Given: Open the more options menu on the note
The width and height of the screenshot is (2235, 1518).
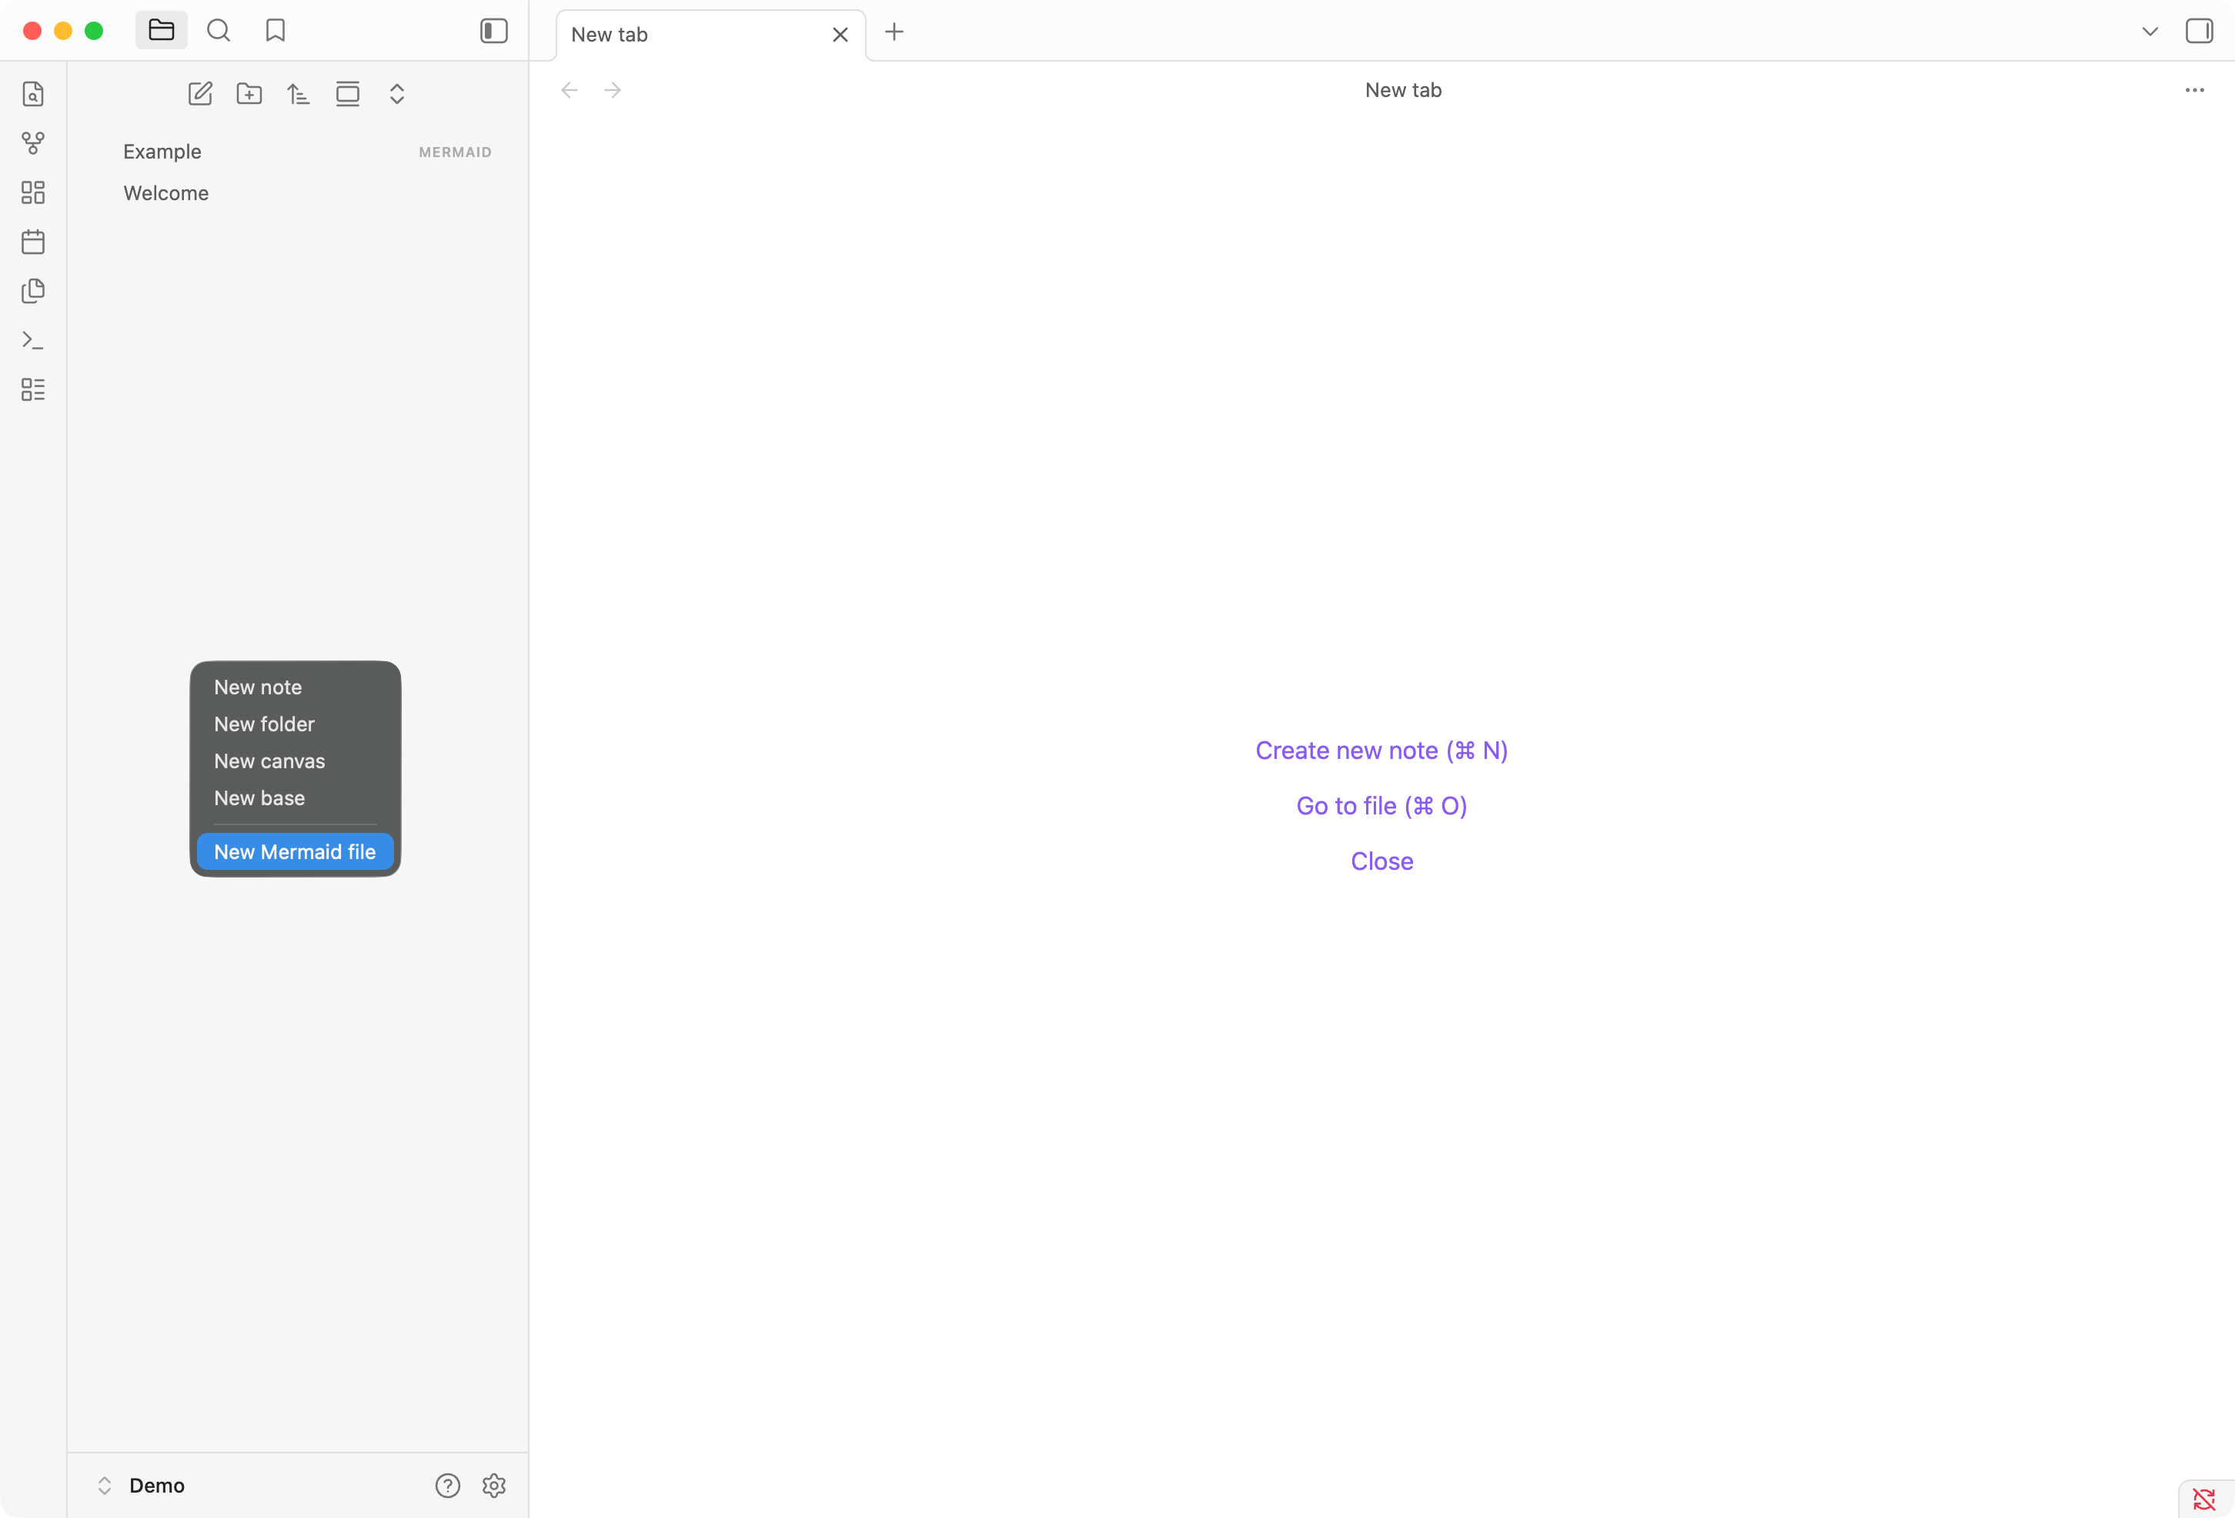Looking at the screenshot, I should (x=2193, y=89).
